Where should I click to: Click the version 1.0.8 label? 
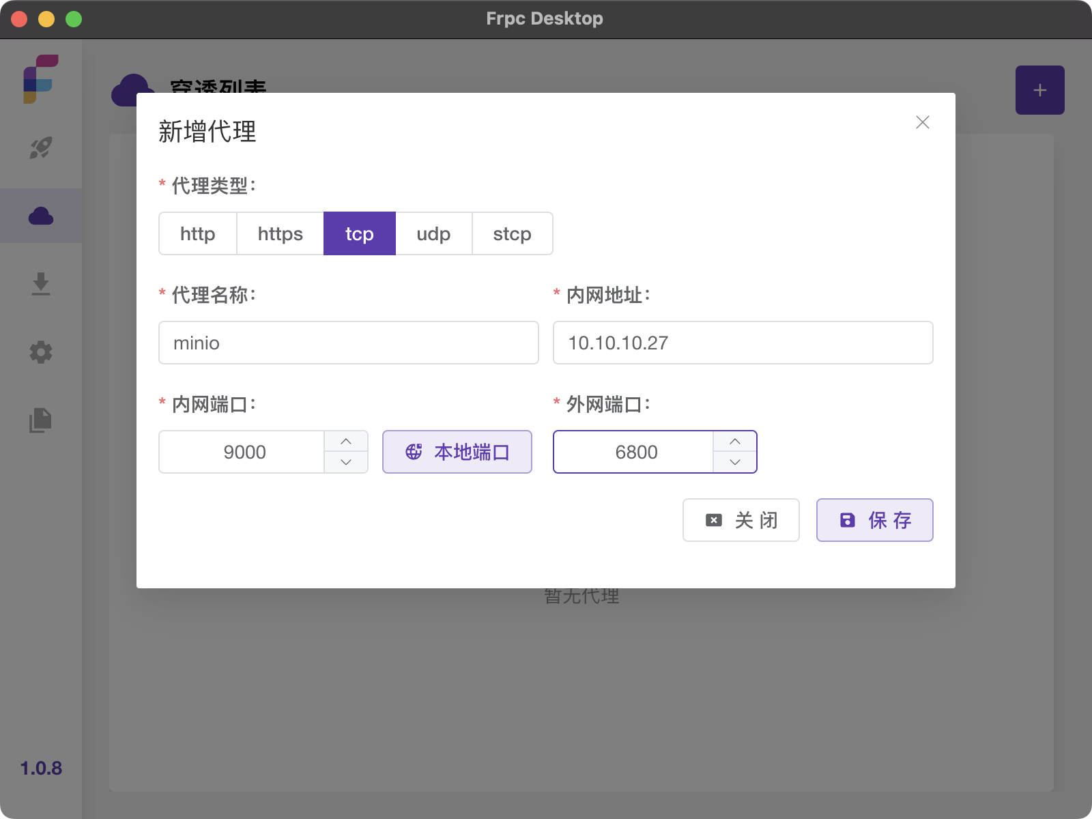pos(41,768)
